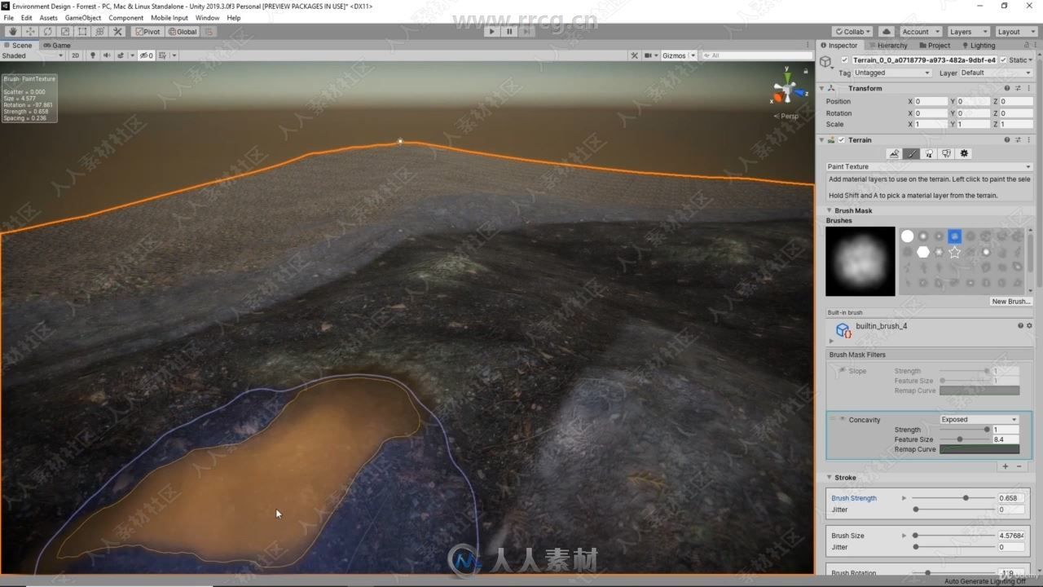Viewport: 1043px width, 587px height.
Task: Click the New Brush button
Action: coord(1011,301)
